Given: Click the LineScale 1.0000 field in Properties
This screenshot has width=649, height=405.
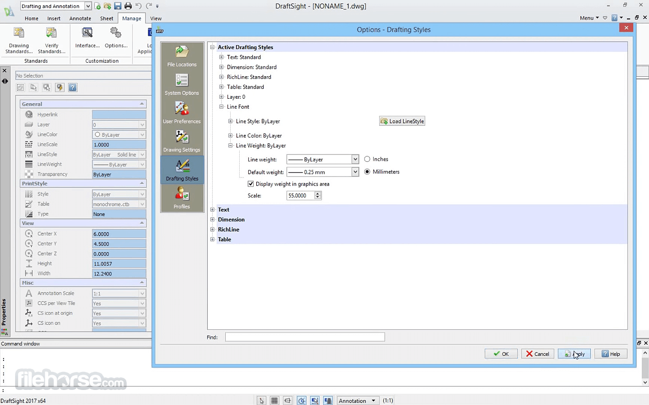Looking at the screenshot, I should pos(119,145).
